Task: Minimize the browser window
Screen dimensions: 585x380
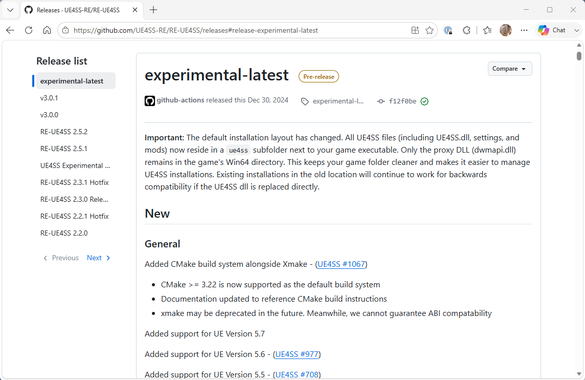Action: (x=526, y=10)
